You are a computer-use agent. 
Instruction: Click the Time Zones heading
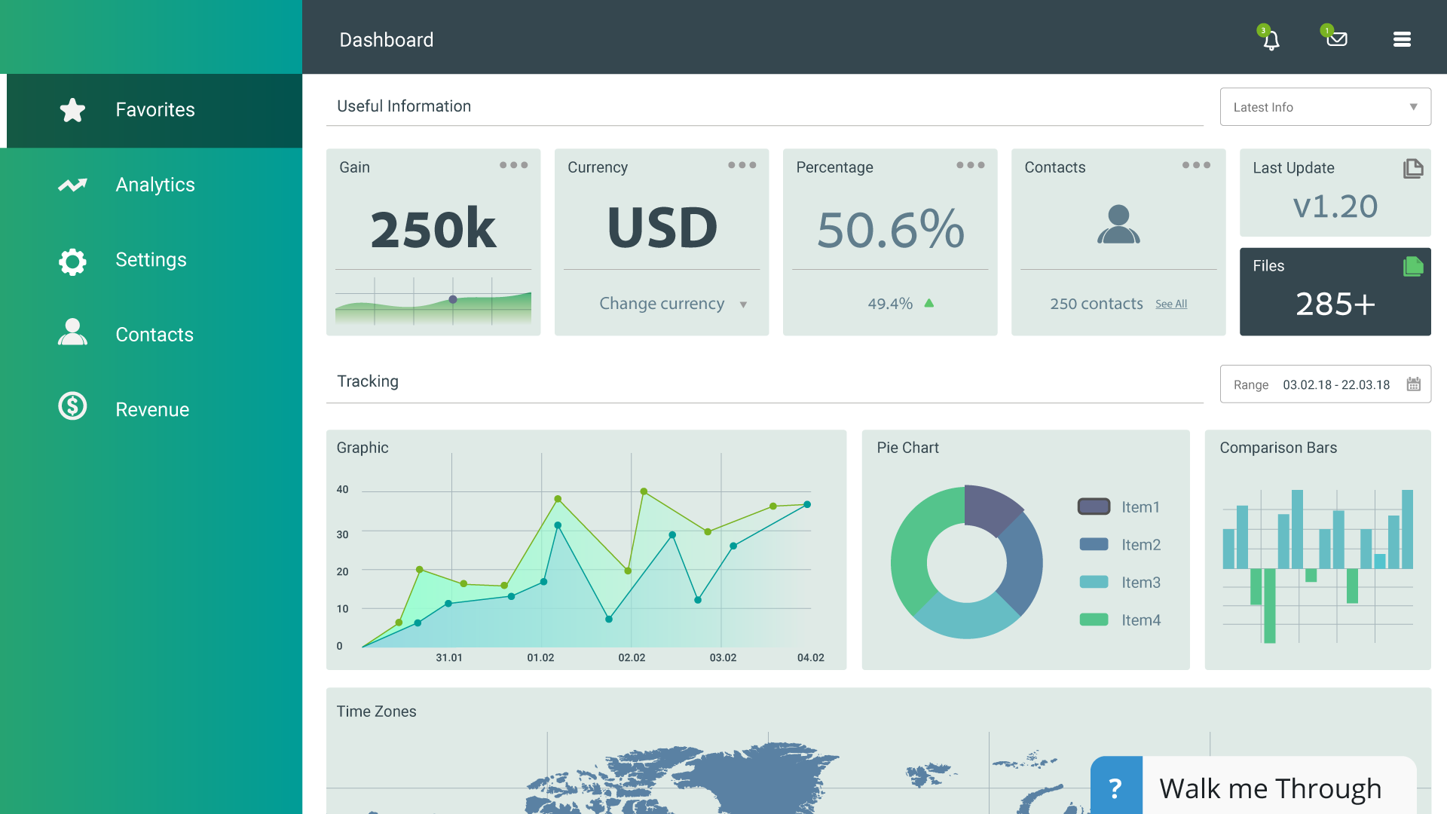[376, 711]
